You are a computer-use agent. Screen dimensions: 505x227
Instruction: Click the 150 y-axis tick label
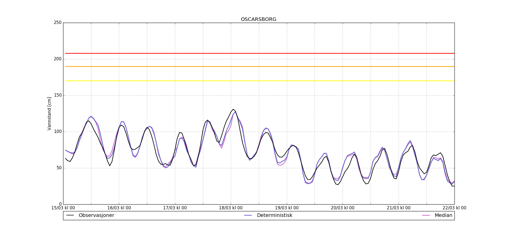pyautogui.click(x=58, y=95)
